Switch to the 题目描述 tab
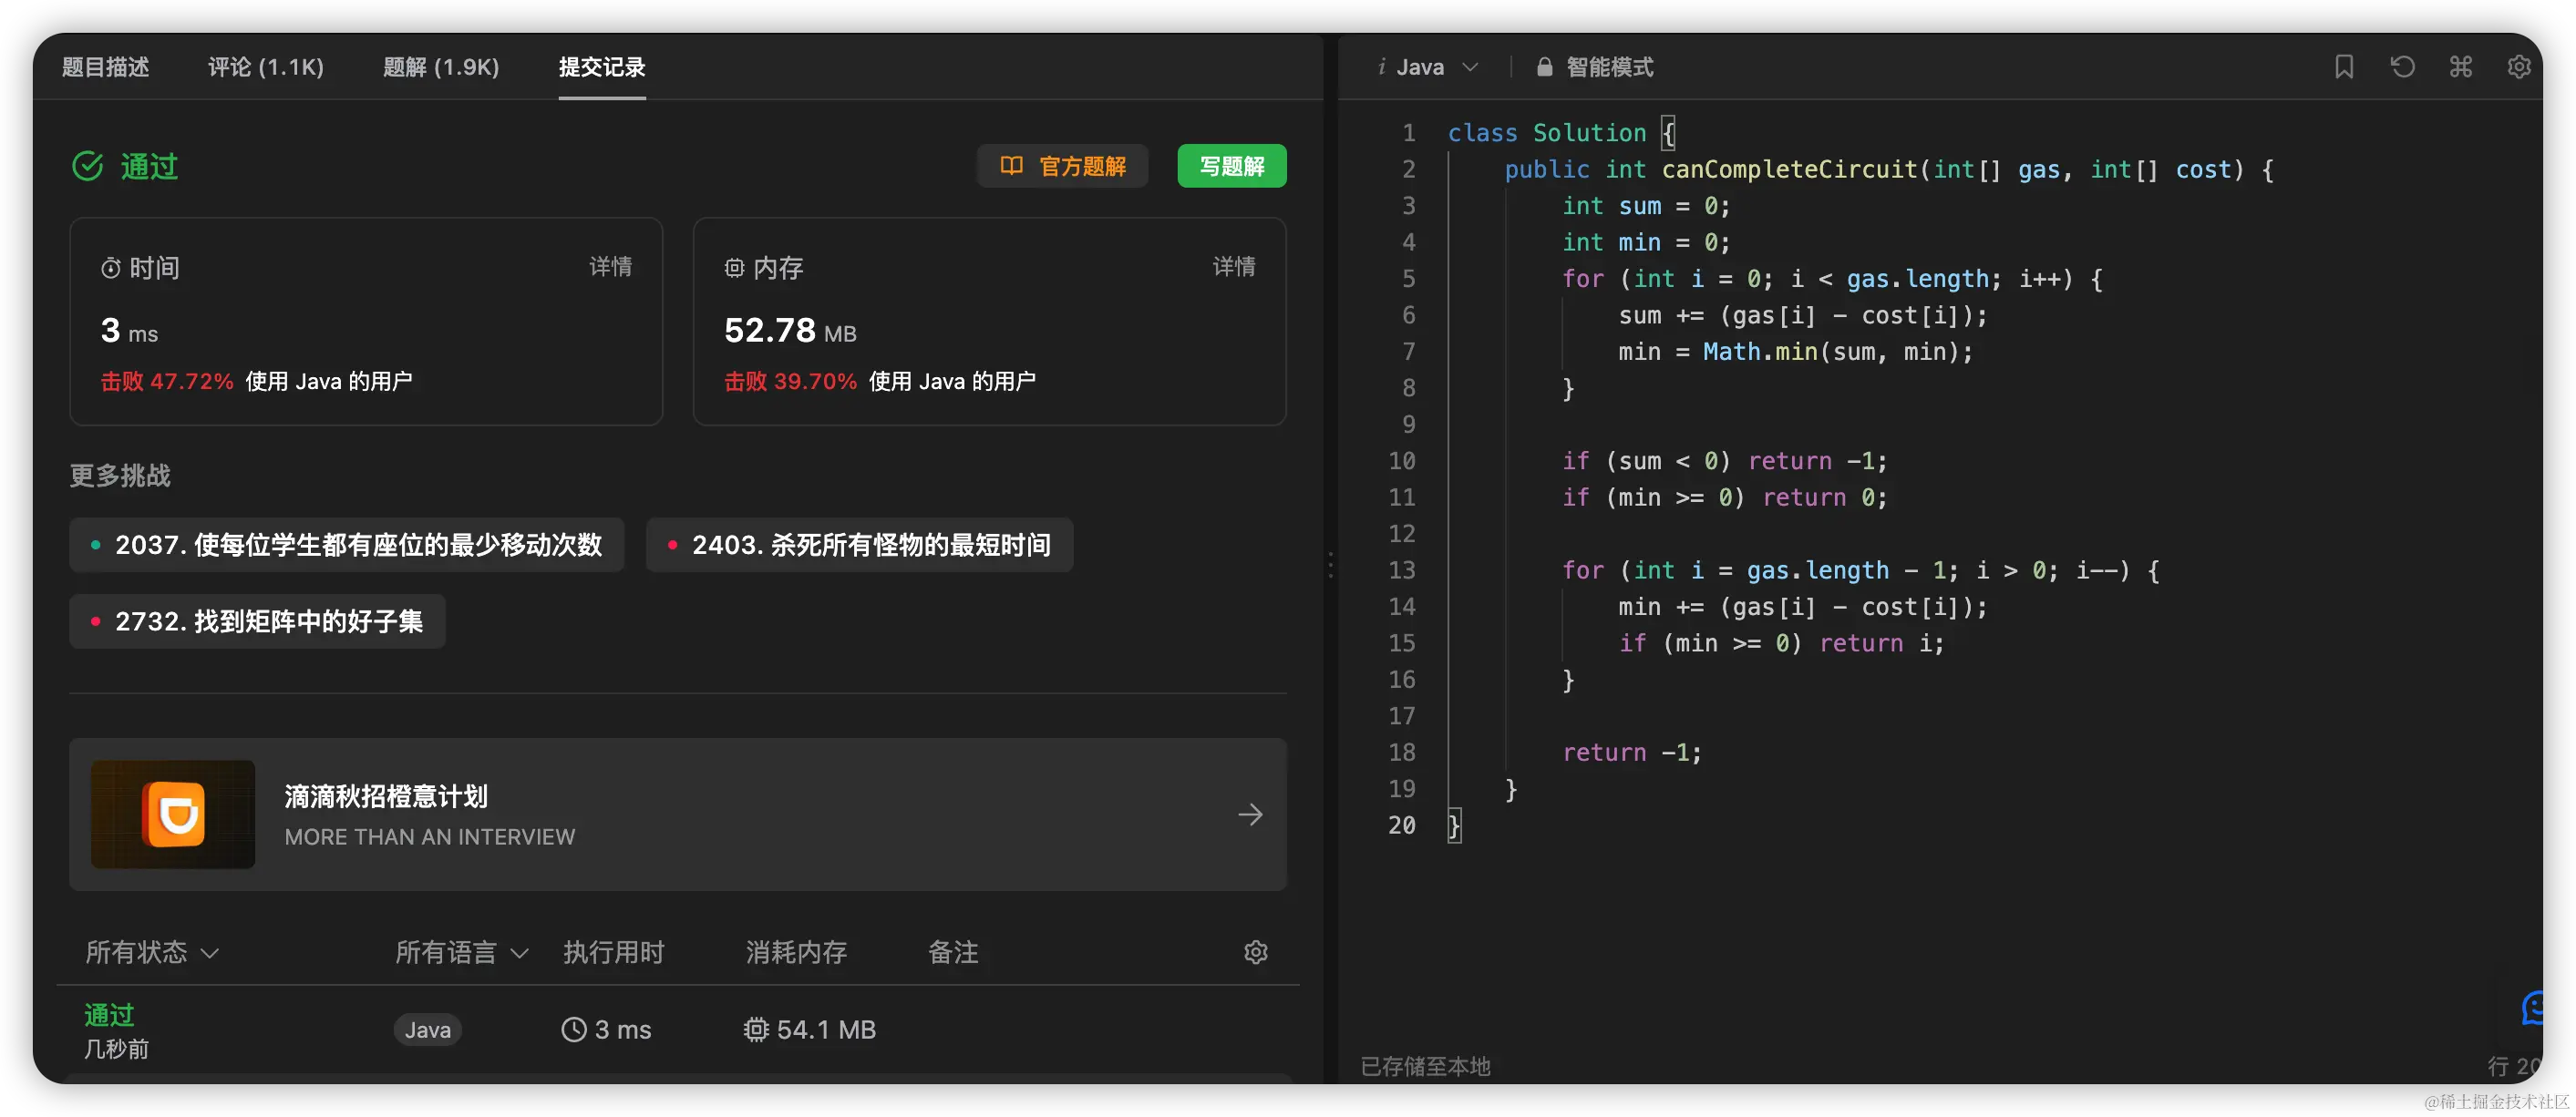The image size is (2576, 1117). click(x=105, y=67)
